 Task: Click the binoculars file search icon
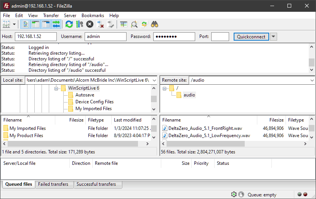coord(154,24)
